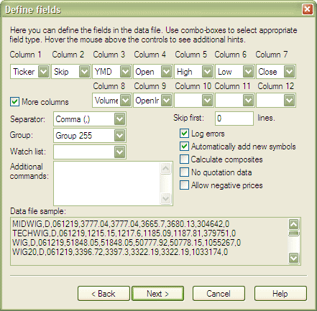Open the empty Column 10 dropdown
The width and height of the screenshot is (317, 311).
207,100
